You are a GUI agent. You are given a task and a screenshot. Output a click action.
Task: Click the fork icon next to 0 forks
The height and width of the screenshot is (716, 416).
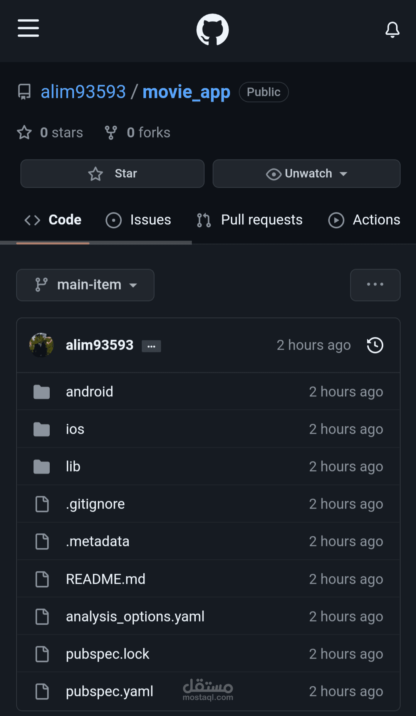(x=111, y=132)
